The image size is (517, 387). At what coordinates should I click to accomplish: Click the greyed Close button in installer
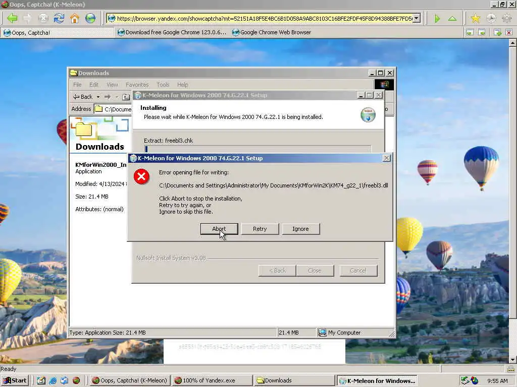click(315, 271)
